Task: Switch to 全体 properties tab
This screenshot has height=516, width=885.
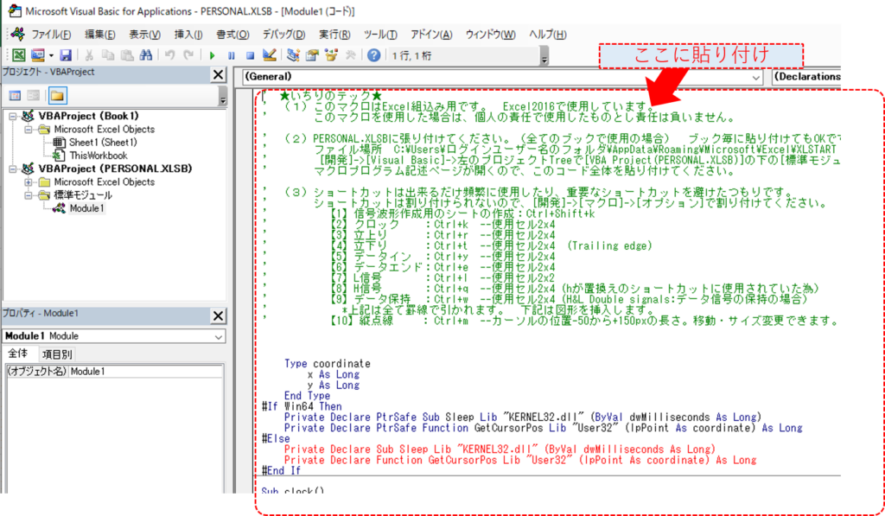Action: coord(17,354)
